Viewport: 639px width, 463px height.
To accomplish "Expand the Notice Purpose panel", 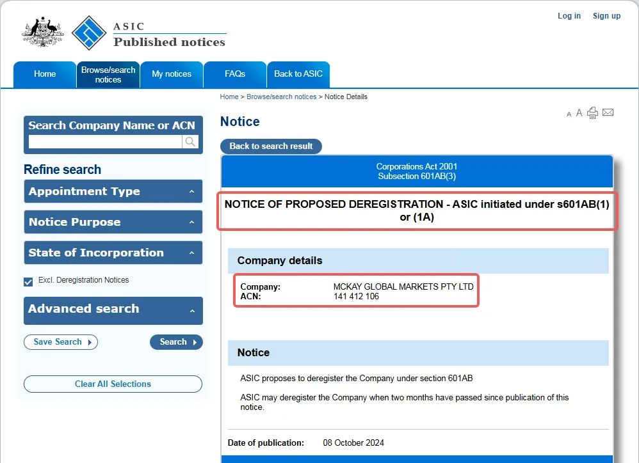I will click(113, 222).
